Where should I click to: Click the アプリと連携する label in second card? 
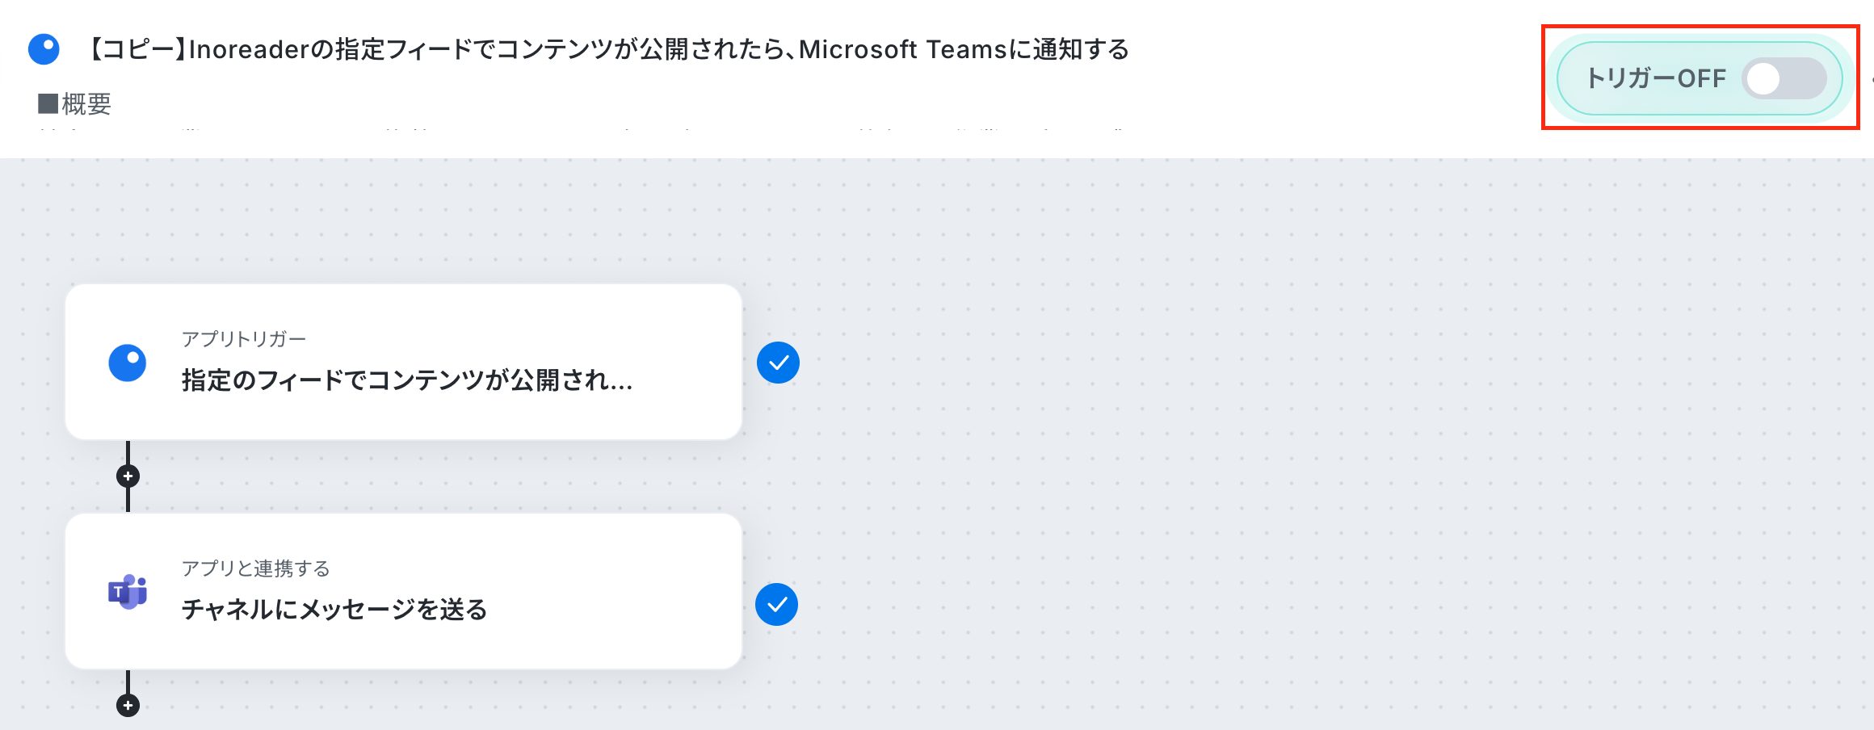click(x=256, y=568)
